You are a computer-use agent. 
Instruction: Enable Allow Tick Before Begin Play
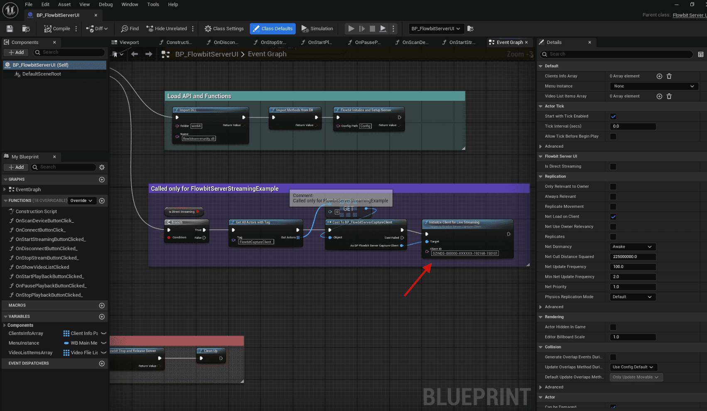pos(613,136)
